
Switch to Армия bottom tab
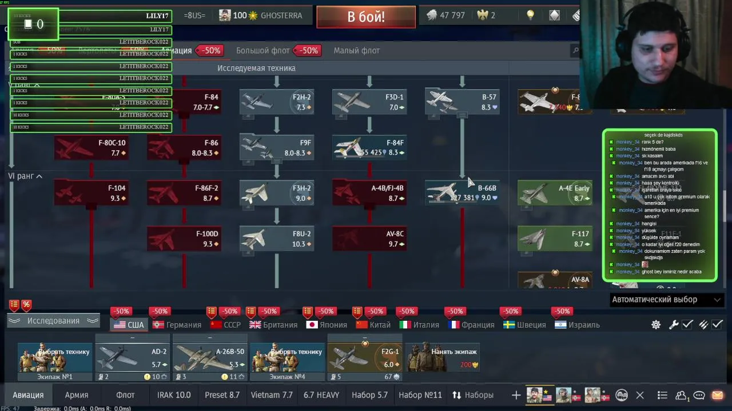[77, 395]
